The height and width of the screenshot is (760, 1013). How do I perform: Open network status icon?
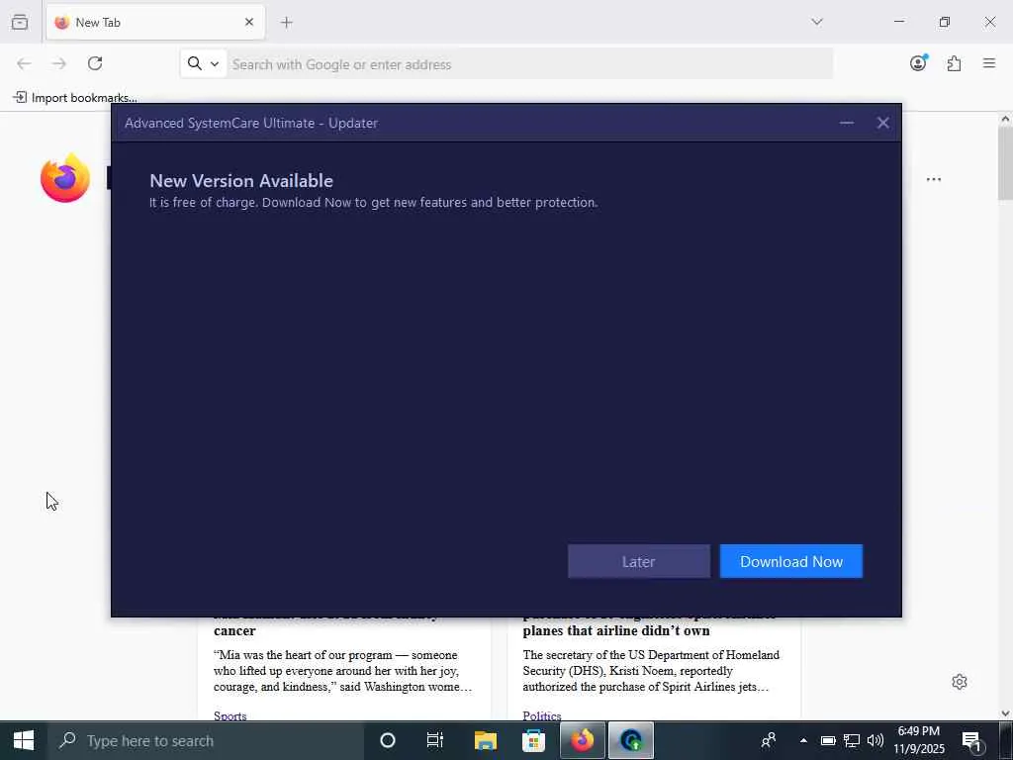pyautogui.click(x=852, y=740)
